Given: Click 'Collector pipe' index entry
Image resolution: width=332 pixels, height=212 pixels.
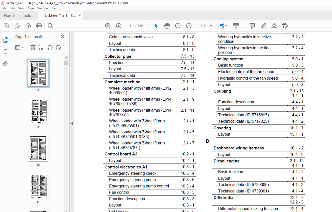Looking at the screenshot, I should click(118, 56).
